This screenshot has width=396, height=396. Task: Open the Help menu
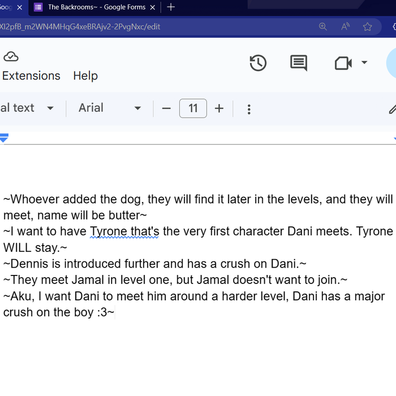85,76
